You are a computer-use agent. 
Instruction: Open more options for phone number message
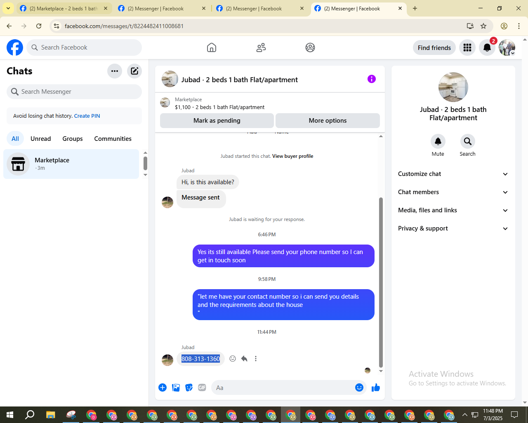(x=256, y=359)
